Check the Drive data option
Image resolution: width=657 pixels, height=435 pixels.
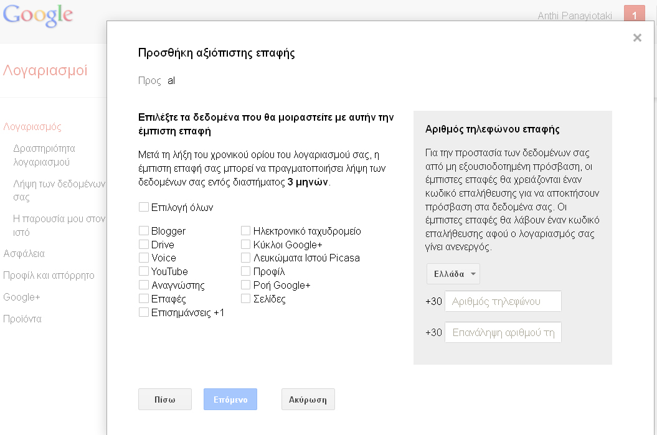[144, 245]
